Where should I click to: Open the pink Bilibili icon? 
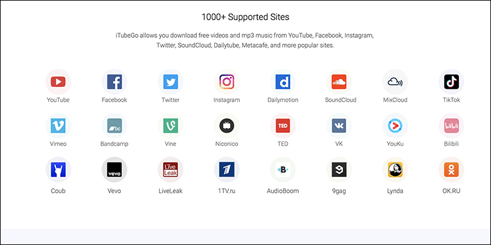click(451, 126)
